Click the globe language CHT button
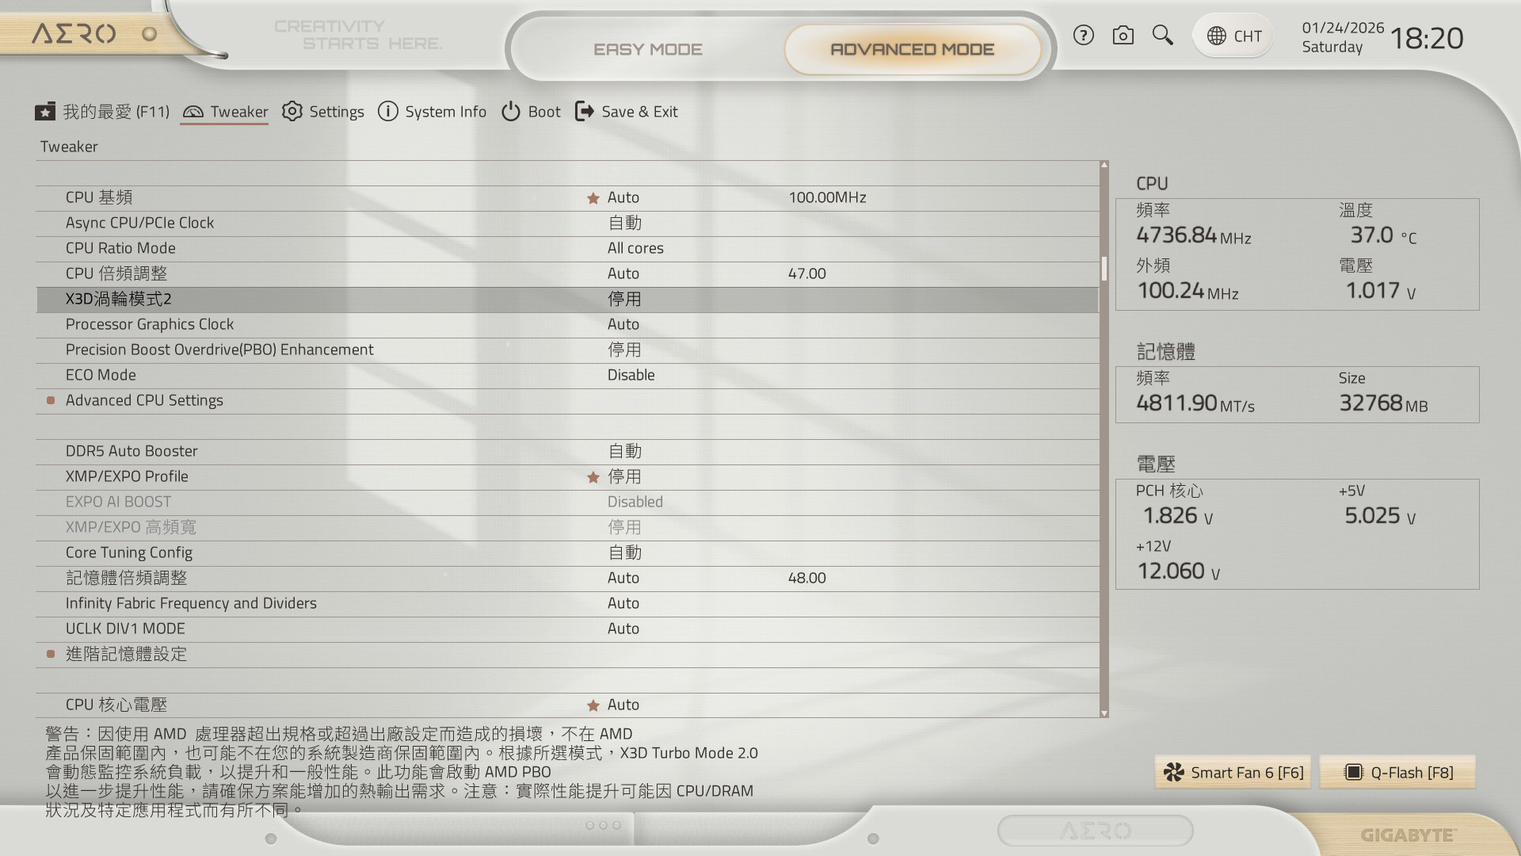 (x=1233, y=36)
